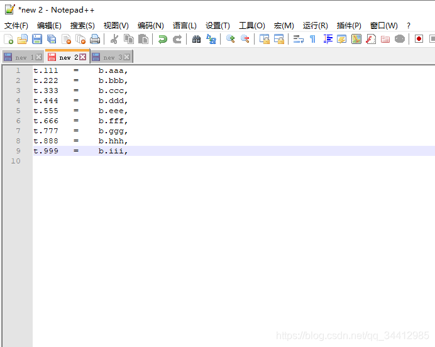Open Folder as Workspace icon
Image resolution: width=435 pixels, height=347 pixels.
click(x=385, y=39)
